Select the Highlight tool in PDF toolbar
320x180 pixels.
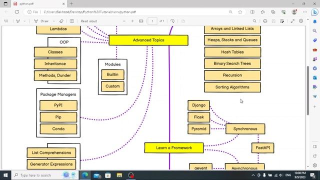click(18, 21)
